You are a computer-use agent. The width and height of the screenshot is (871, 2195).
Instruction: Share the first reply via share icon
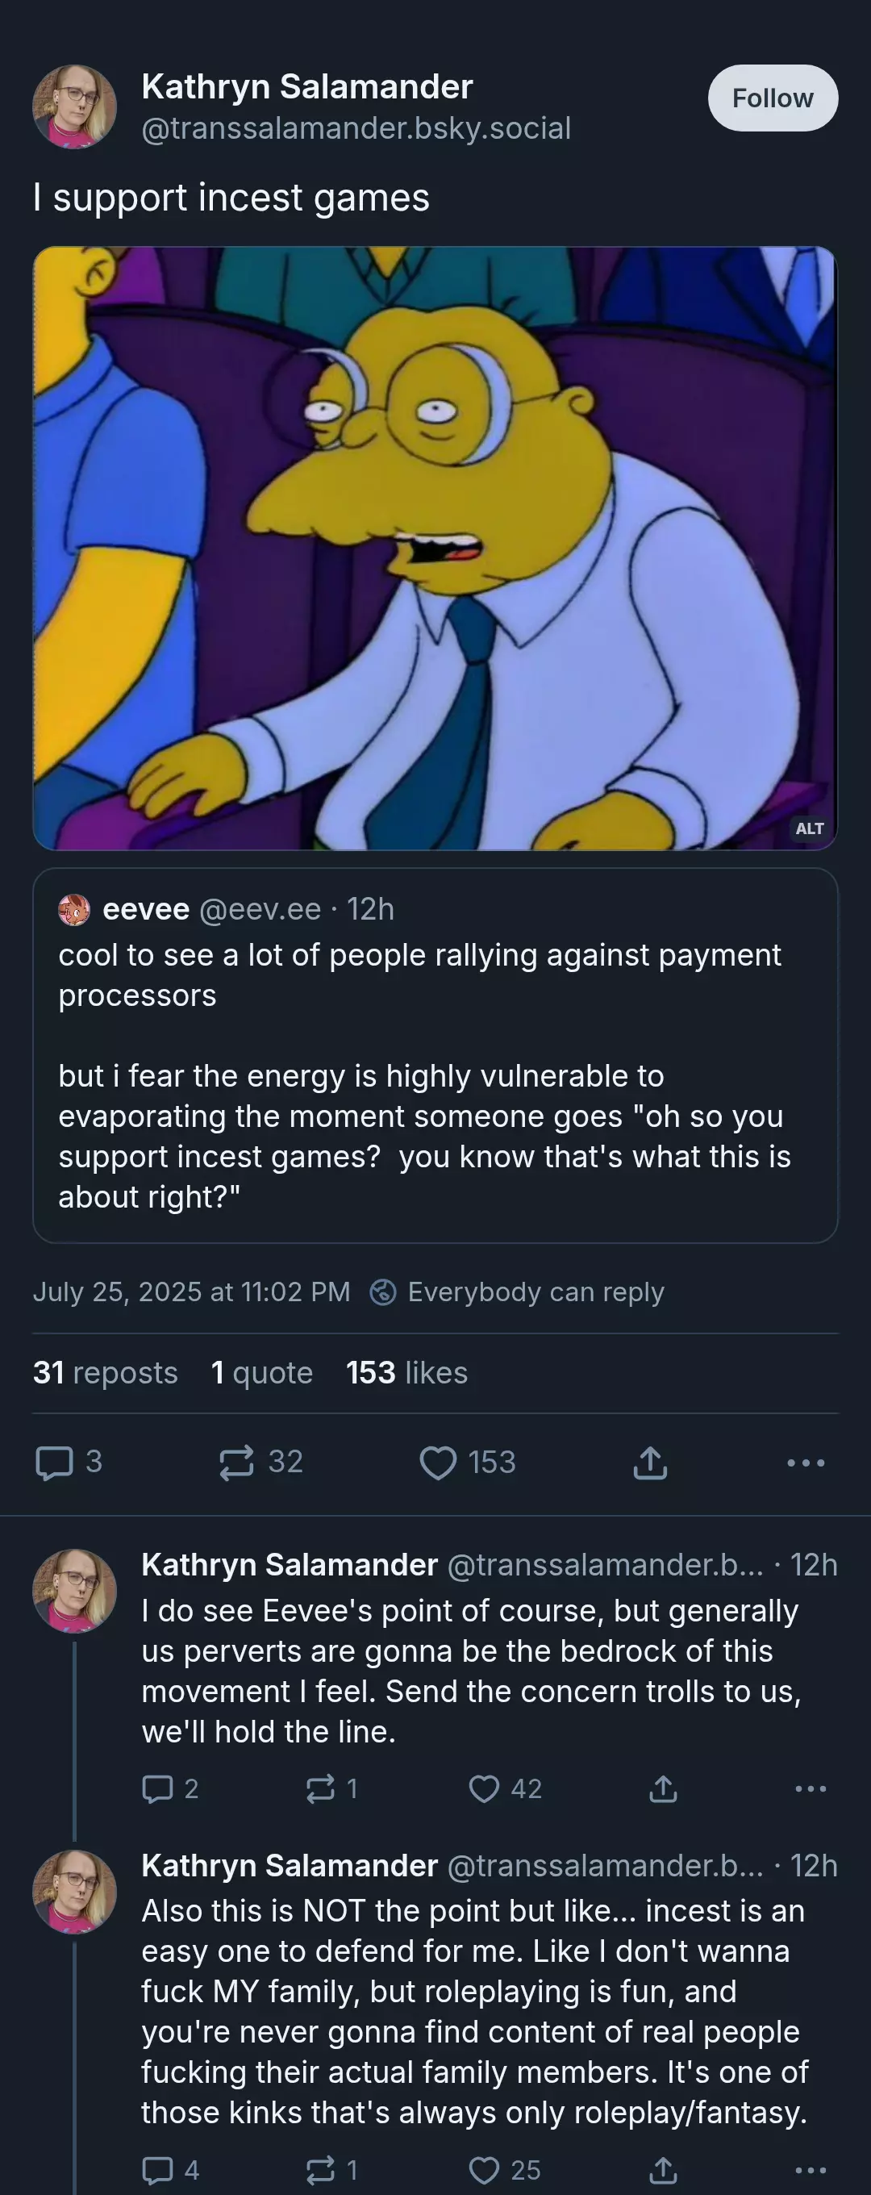(663, 1788)
